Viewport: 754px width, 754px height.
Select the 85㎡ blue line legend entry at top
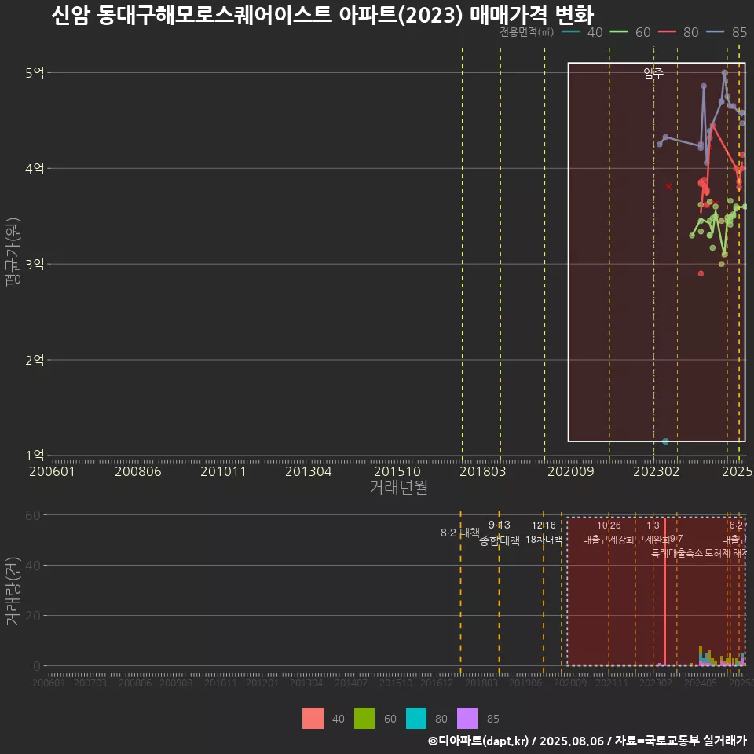pos(727,32)
